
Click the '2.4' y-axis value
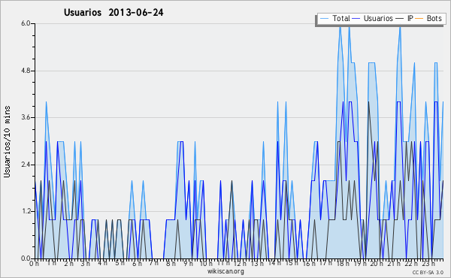[x=26, y=165]
